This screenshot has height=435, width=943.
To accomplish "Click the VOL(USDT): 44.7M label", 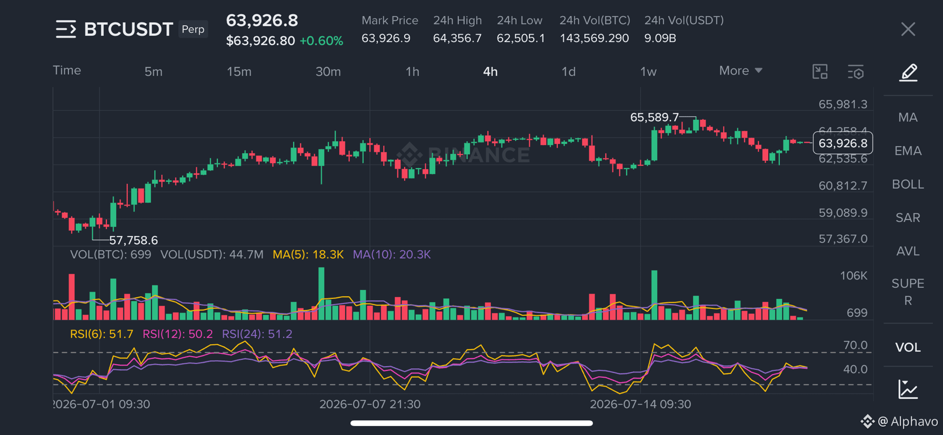I will 212,255.
